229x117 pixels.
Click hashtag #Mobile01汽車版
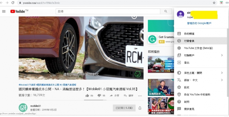[x=27, y=85]
